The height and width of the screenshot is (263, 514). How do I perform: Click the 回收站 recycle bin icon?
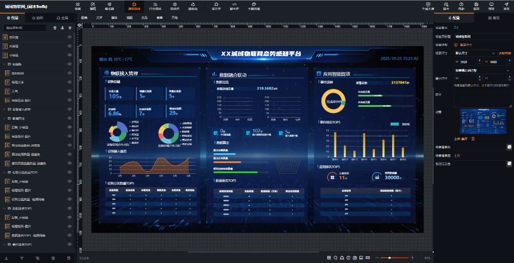coord(192,6)
